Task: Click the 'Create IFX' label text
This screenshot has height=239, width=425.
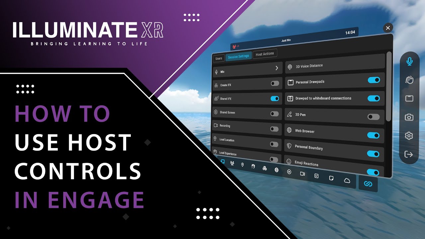Action: (226, 85)
